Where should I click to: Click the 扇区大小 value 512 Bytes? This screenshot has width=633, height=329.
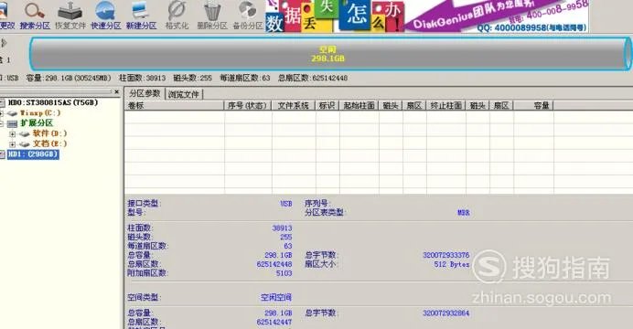tap(452, 264)
